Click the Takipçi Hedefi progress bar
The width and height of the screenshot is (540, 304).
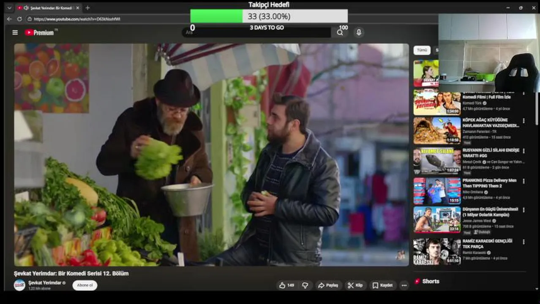tap(269, 16)
